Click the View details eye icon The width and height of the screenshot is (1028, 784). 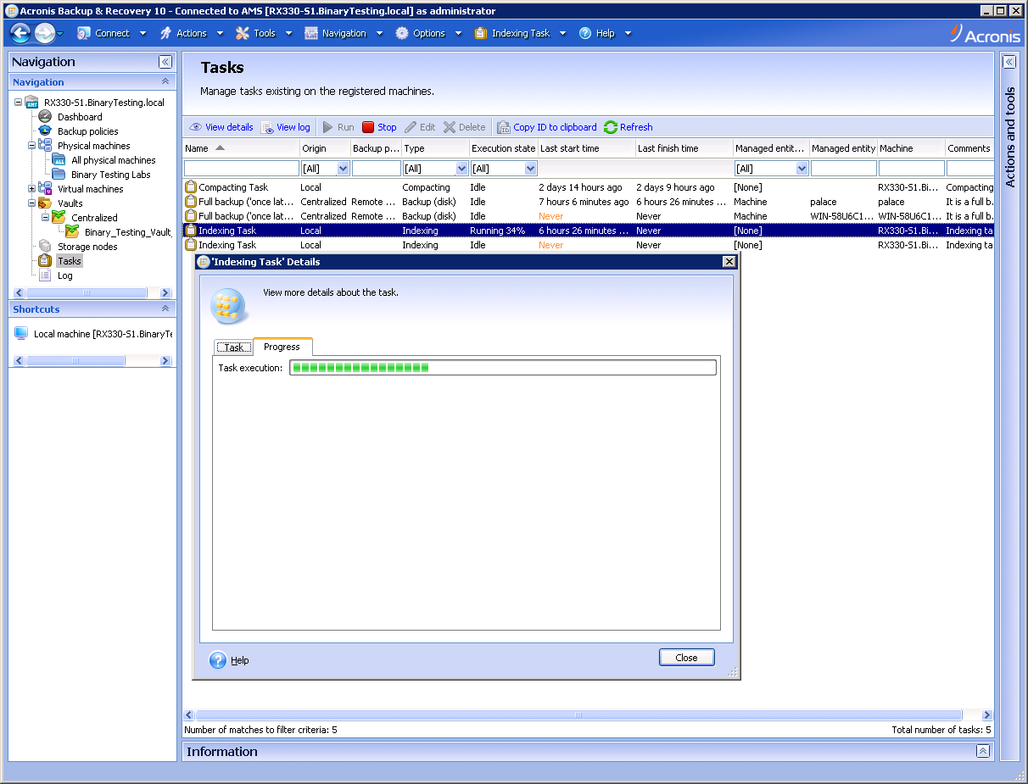coord(195,127)
